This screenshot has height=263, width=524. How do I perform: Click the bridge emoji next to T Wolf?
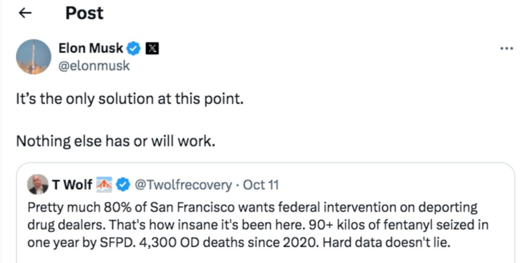pos(105,185)
